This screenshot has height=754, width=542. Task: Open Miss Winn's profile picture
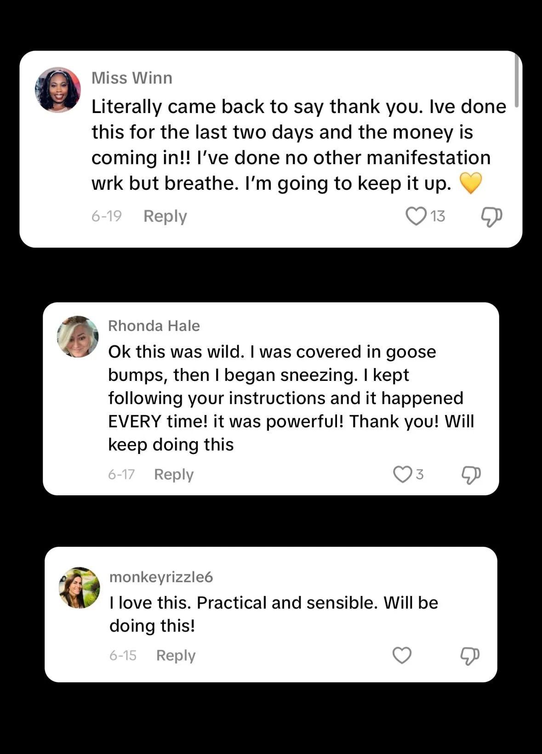tap(58, 90)
